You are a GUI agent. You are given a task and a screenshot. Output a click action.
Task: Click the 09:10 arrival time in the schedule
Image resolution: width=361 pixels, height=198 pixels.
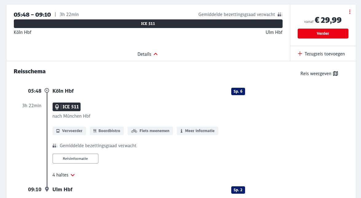click(35, 189)
